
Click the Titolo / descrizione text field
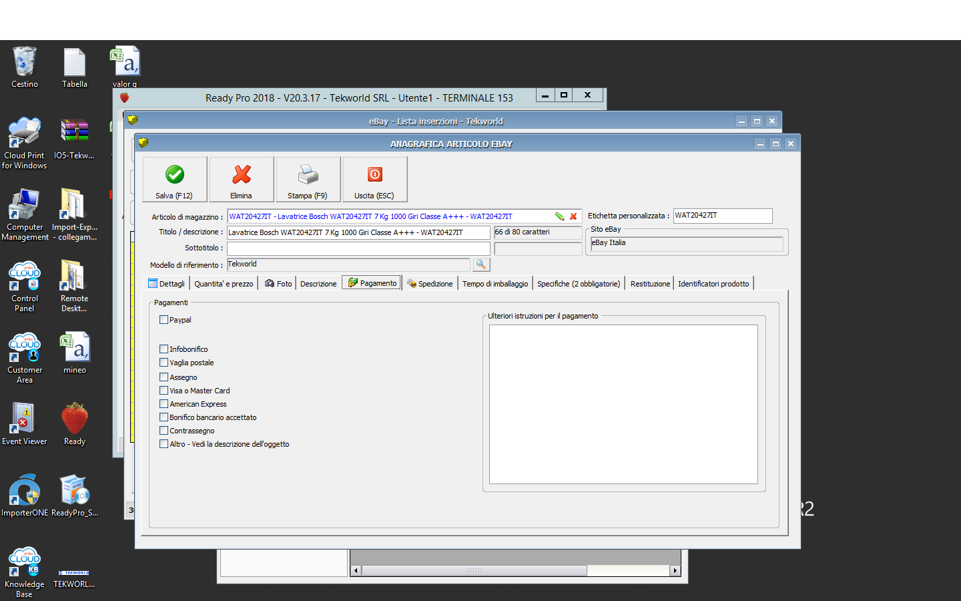coord(359,232)
